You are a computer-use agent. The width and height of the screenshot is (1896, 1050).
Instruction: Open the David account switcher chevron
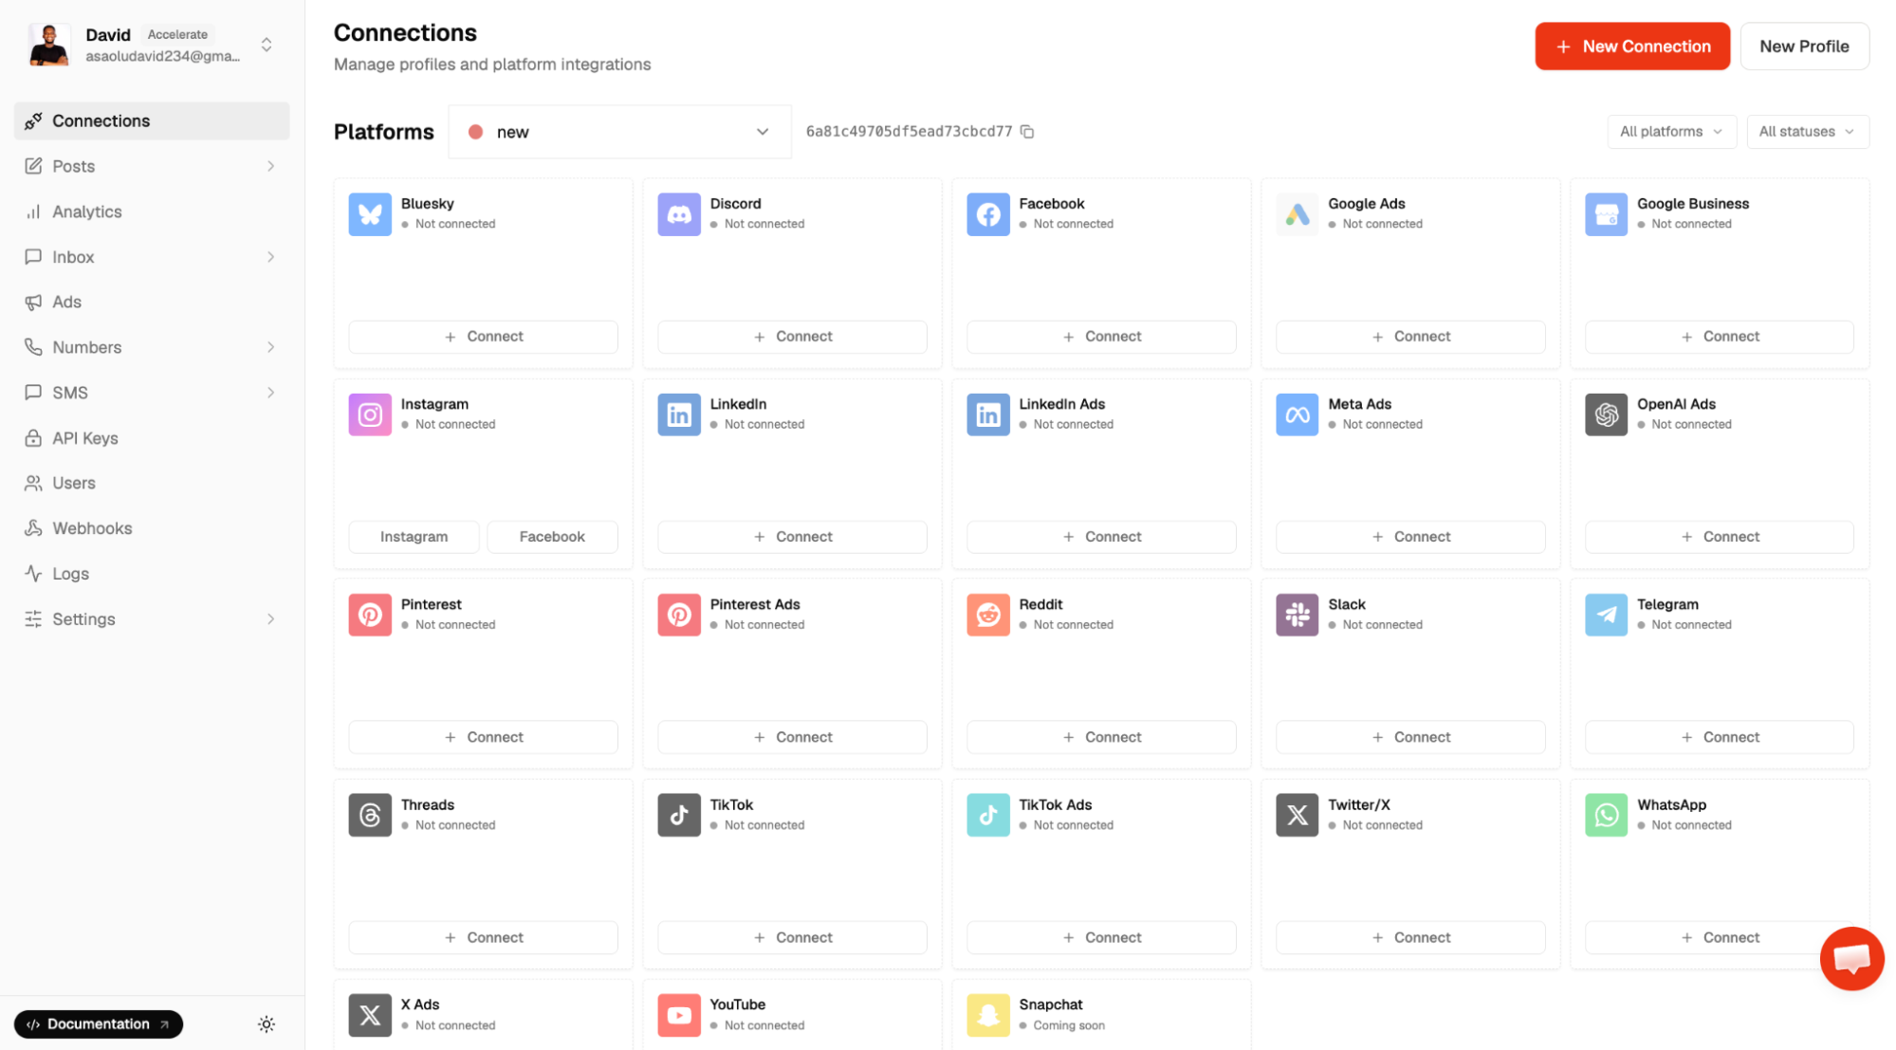coord(267,45)
